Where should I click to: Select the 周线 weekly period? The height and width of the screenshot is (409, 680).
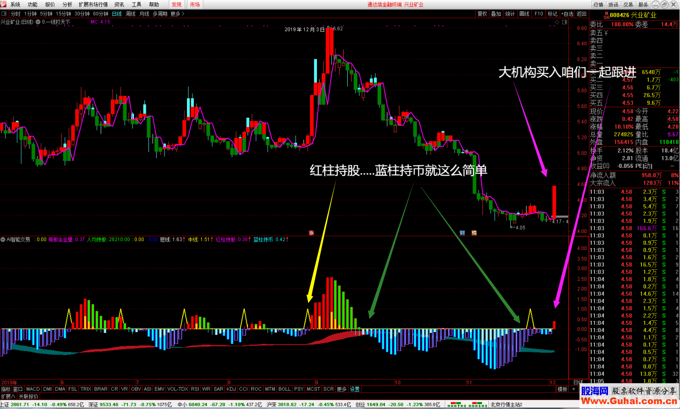tap(131, 14)
